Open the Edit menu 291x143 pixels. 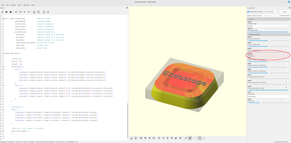[x=7, y=5]
